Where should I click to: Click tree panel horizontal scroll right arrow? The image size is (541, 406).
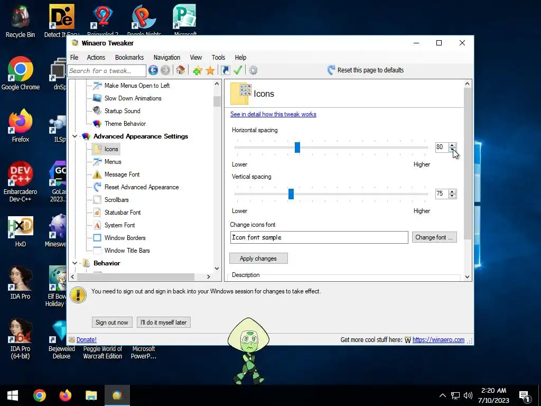[208, 277]
